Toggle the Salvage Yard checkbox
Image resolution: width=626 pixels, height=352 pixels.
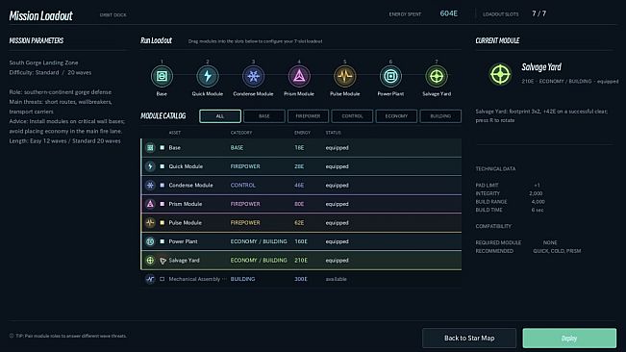pyautogui.click(x=163, y=261)
